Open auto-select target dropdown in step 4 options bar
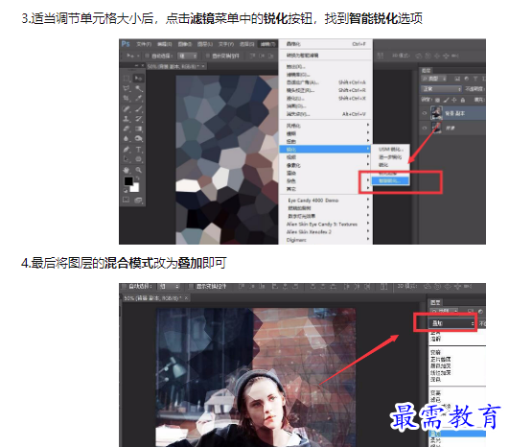509x447 pixels. (168, 287)
